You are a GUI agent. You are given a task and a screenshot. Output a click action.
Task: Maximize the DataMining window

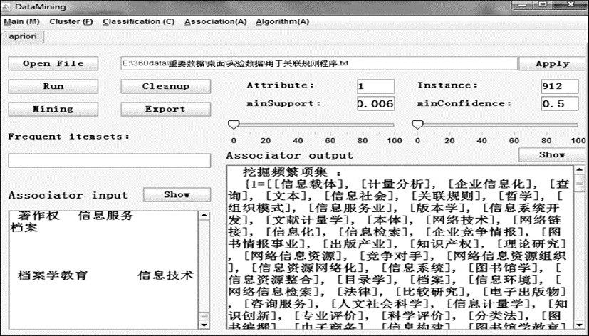click(543, 4)
